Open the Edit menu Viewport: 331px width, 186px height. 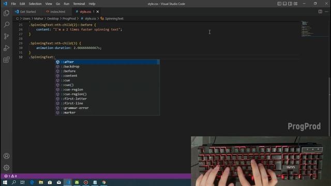22,4
